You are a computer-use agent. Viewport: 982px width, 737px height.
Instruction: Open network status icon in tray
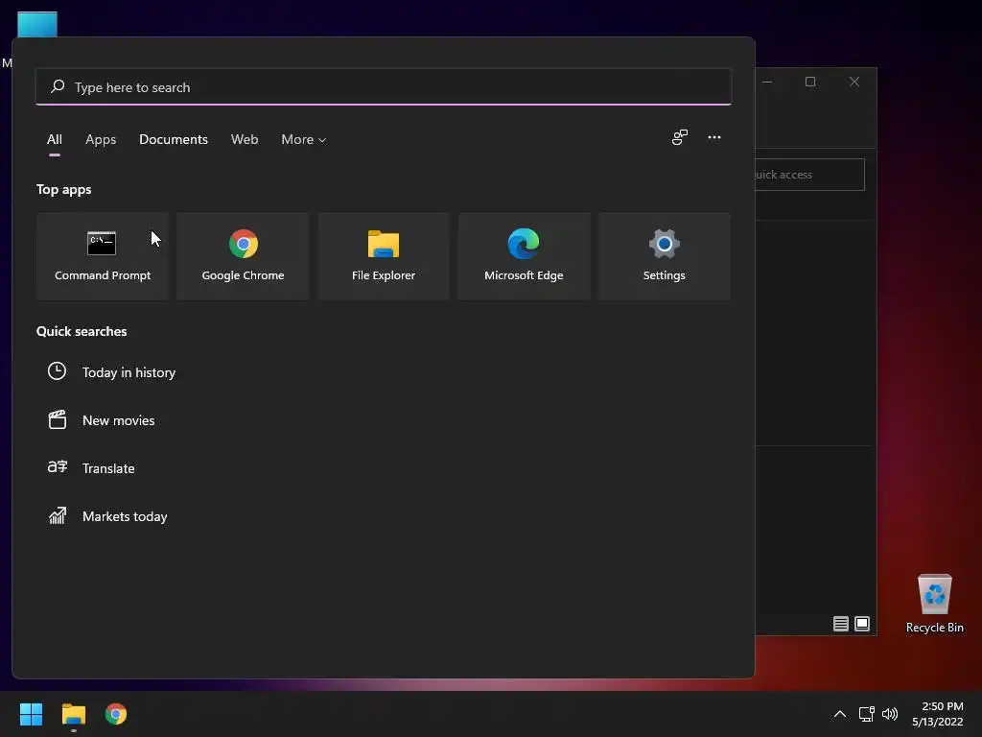point(866,714)
